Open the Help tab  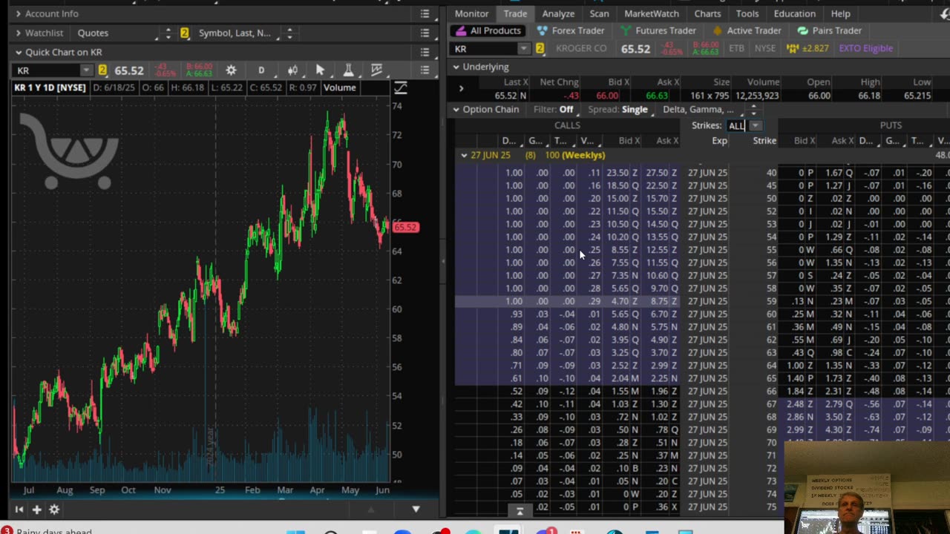coord(840,13)
